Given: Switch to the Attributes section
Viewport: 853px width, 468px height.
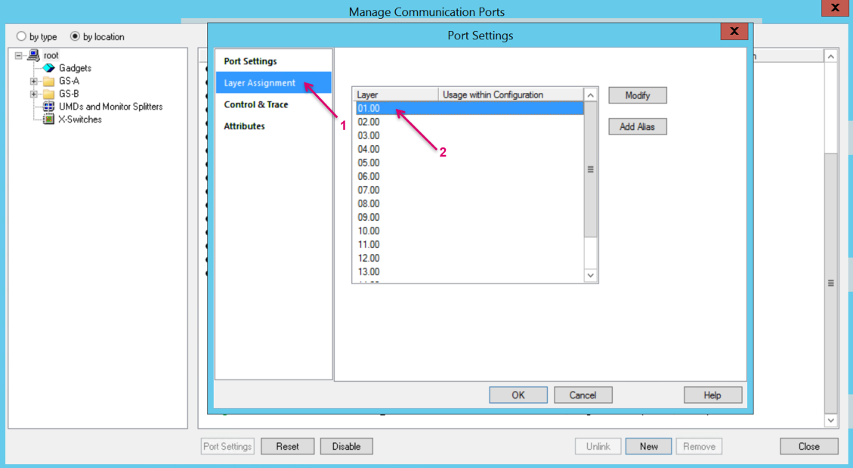Looking at the screenshot, I should pyautogui.click(x=244, y=126).
